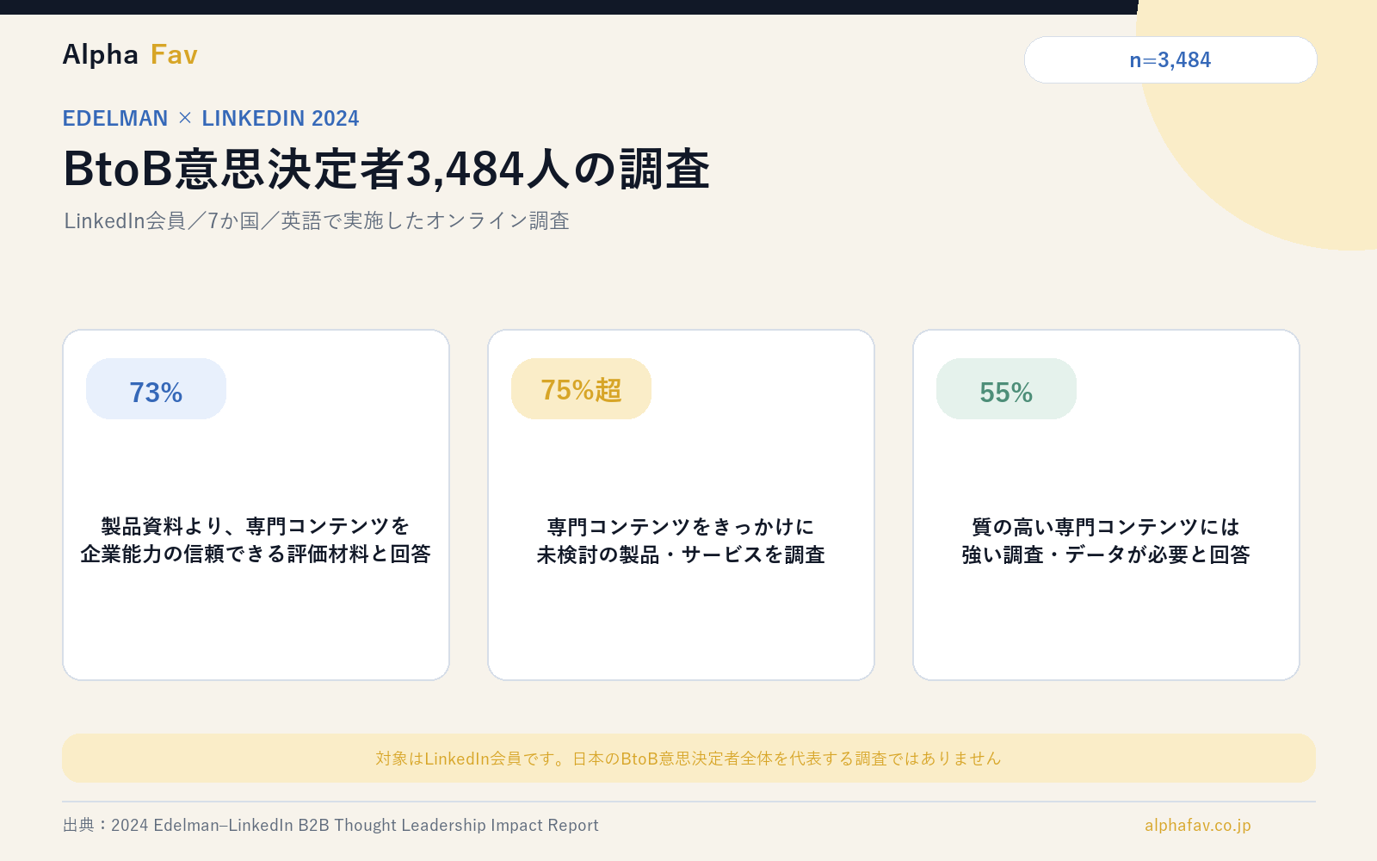Click the 55% statistic badge
The image size is (1377, 861).
click(1006, 389)
